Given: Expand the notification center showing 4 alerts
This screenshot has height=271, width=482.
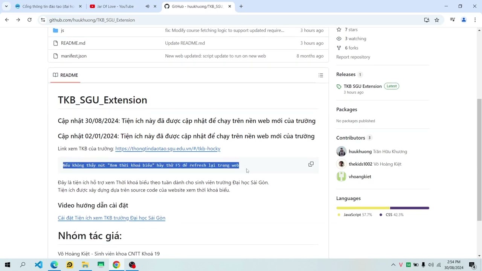Looking at the screenshot, I should click(472, 265).
